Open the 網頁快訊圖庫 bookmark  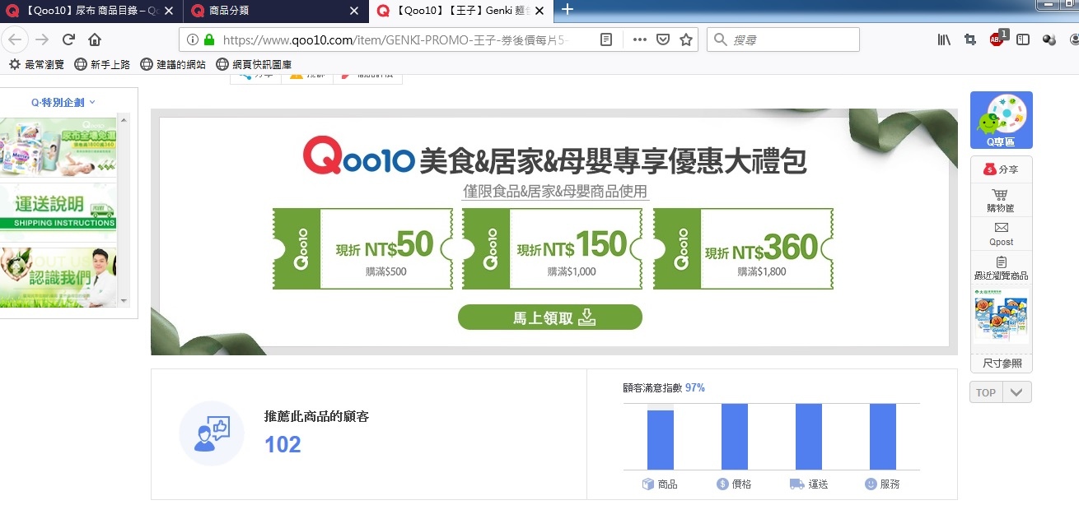[254, 64]
